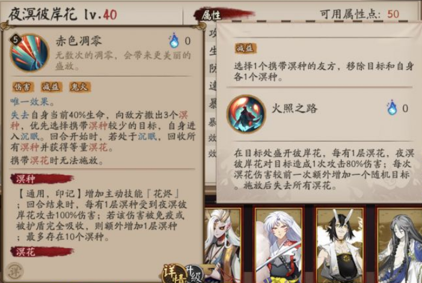Select the 伤害 tag label
Screen dimensions: 422x283
click(23, 87)
